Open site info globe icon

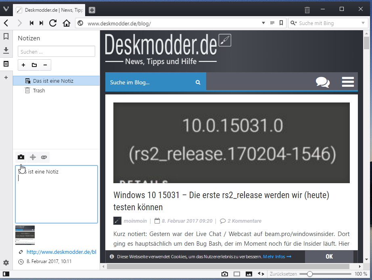tap(80, 23)
